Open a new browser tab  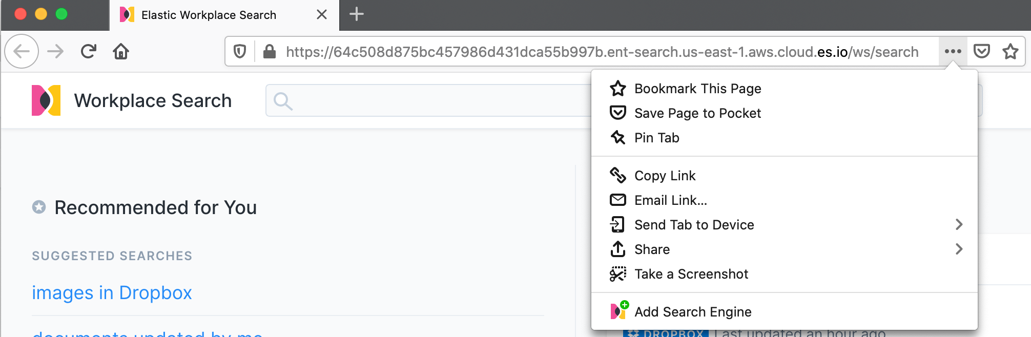tap(357, 14)
